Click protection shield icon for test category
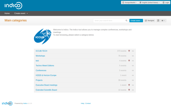Screen dimensions: 171x107 click(x=129, y=60)
